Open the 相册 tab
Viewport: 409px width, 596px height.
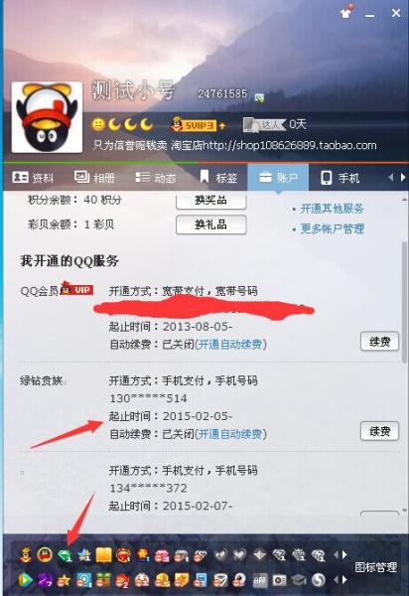tap(94, 178)
